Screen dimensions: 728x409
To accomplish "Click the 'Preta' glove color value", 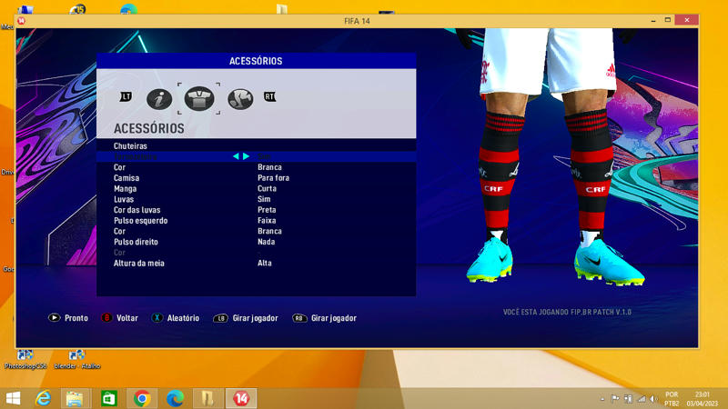I will (x=267, y=210).
